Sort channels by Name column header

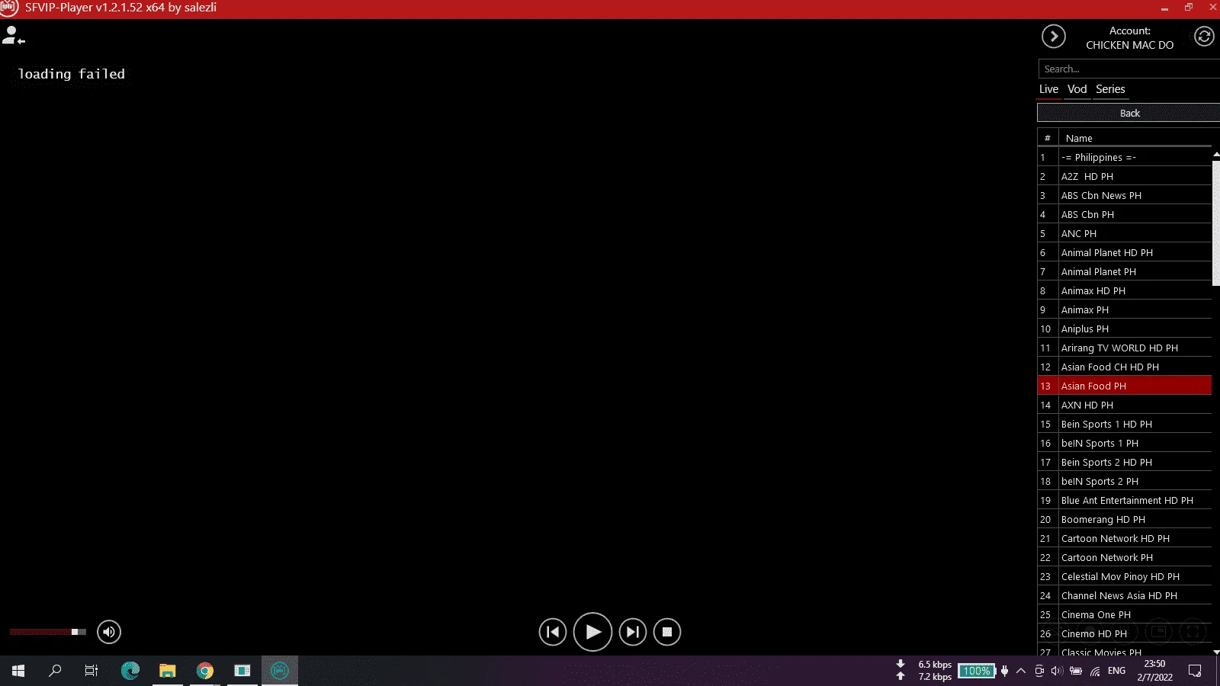pos(1135,138)
